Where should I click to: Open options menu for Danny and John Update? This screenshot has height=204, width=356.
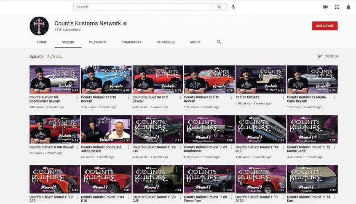[129, 147]
